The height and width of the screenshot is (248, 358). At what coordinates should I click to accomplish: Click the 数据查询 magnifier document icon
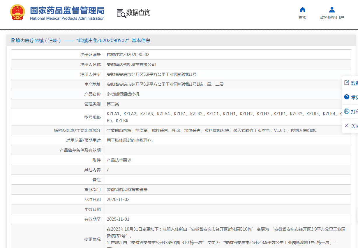pos(121,13)
